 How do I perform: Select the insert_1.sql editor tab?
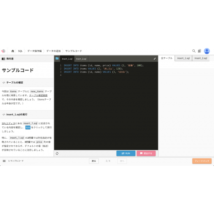coord(67,59)
